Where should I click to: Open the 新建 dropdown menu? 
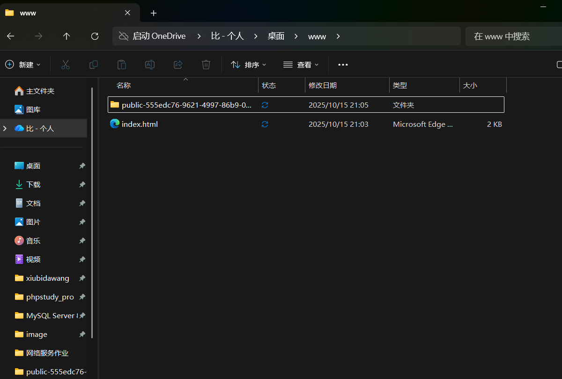[23, 65]
